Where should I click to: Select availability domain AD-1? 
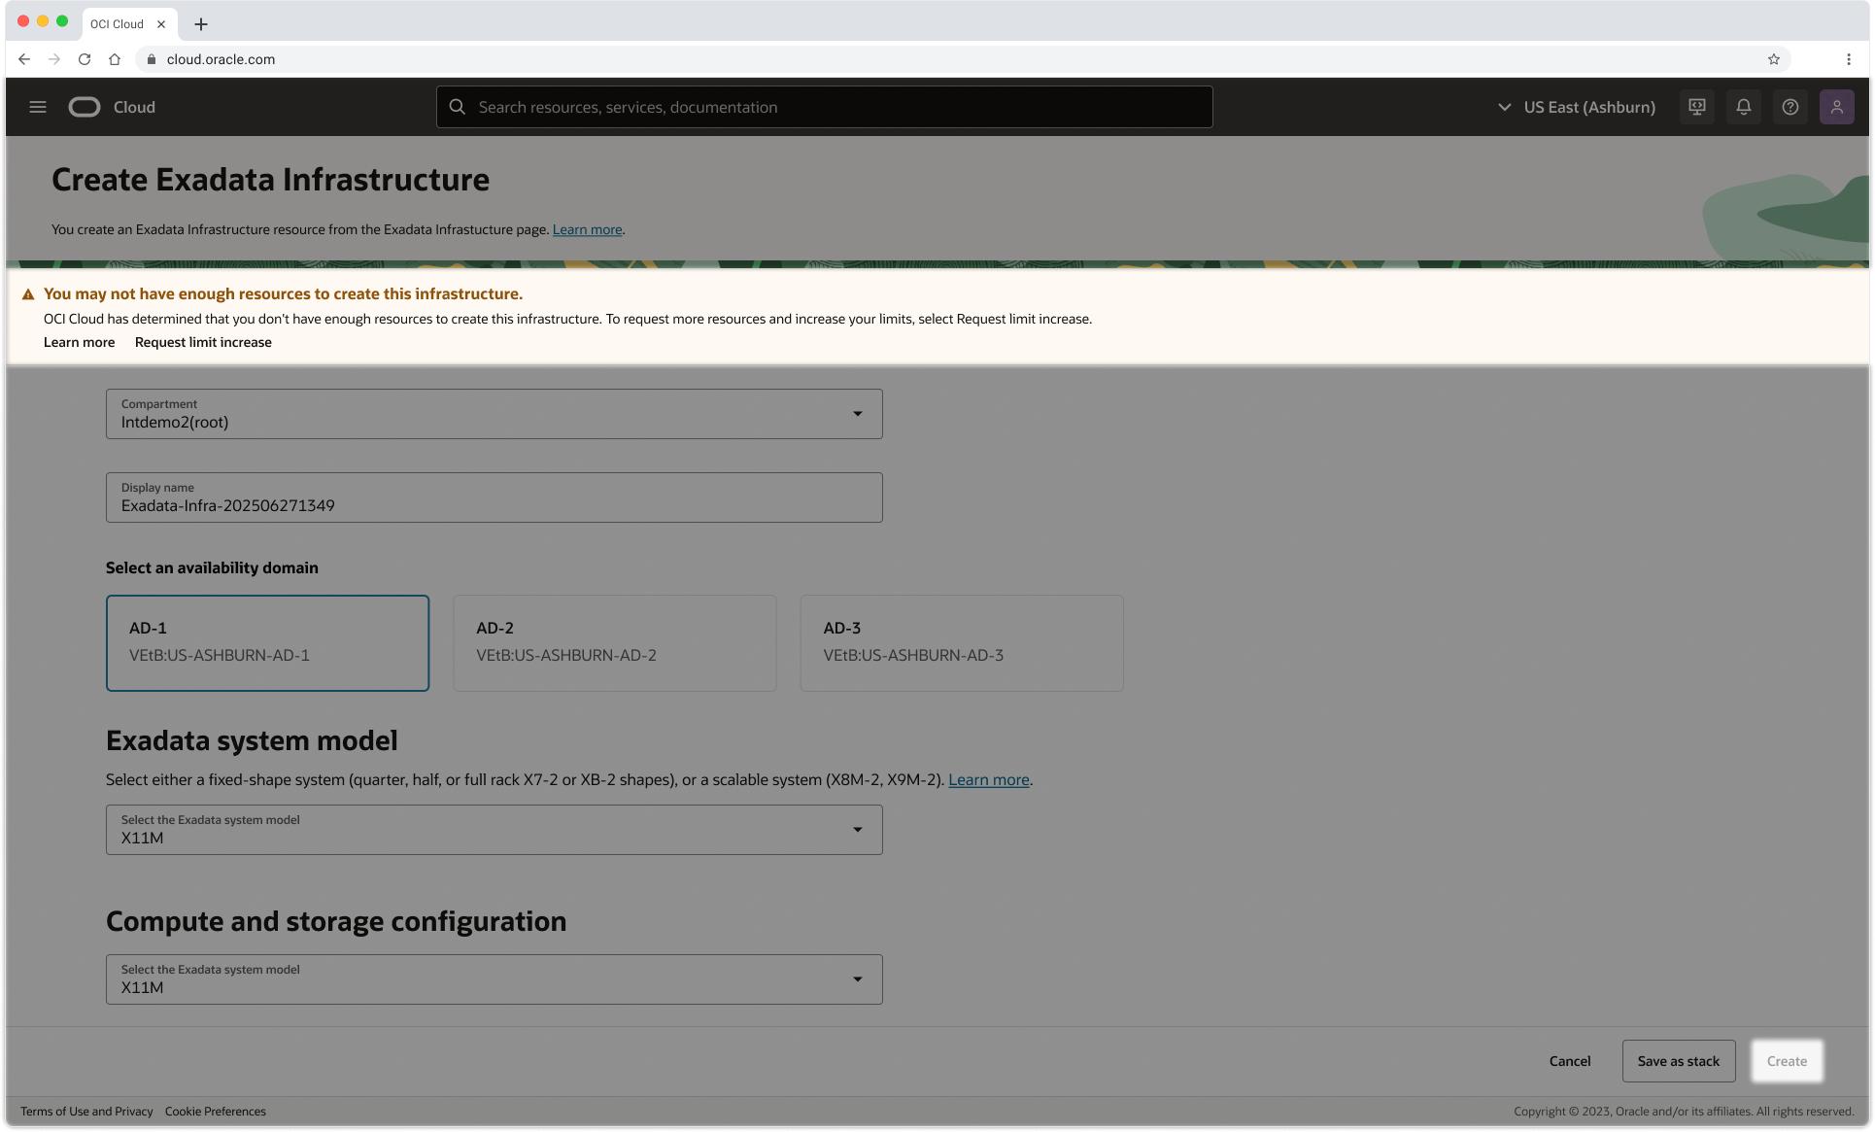267,642
